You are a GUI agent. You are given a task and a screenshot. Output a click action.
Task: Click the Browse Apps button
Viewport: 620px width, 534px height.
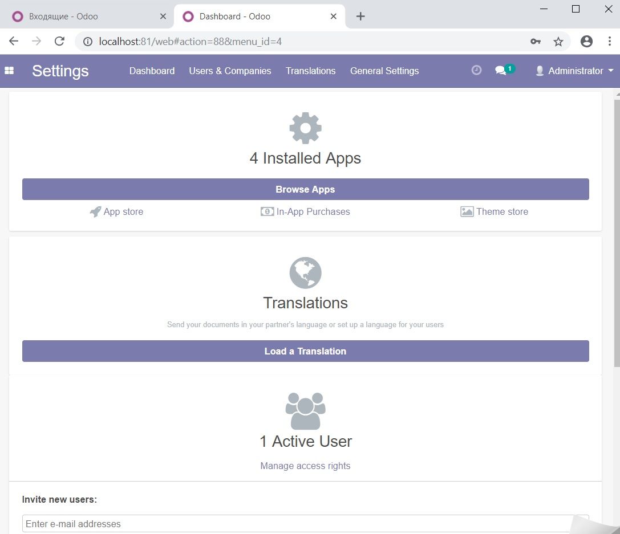305,189
